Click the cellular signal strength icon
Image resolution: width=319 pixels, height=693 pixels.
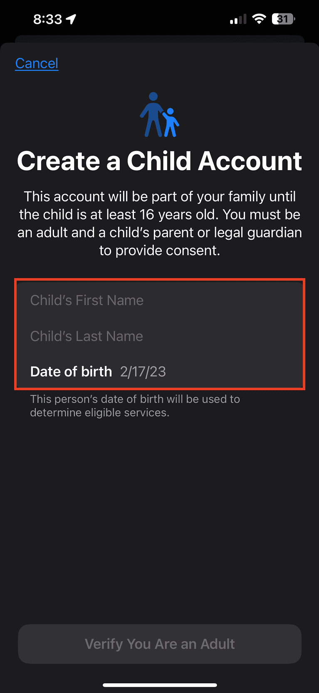[x=237, y=19]
